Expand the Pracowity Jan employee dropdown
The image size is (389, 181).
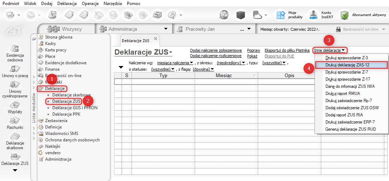point(249,29)
